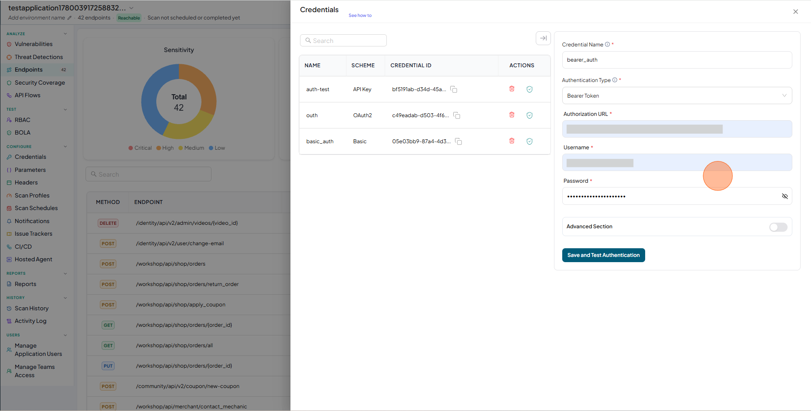
Task: Open the See how to link
Action: tap(360, 15)
